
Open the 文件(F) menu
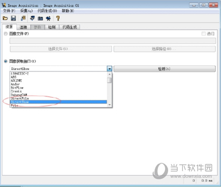9,11
